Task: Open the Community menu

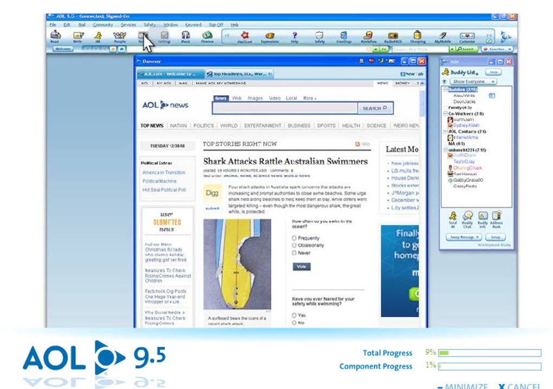Action: tap(103, 25)
